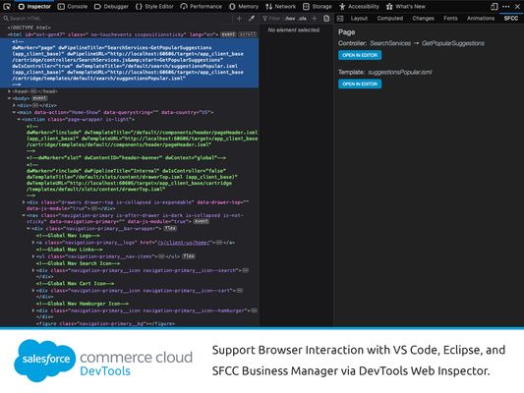524x393 pixels.
Task: Switch to the Console tab
Action: pos(73,6)
